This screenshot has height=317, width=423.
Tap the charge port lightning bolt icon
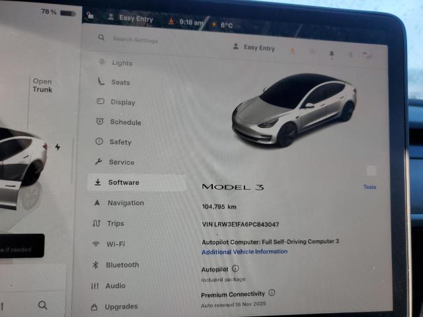click(58, 147)
